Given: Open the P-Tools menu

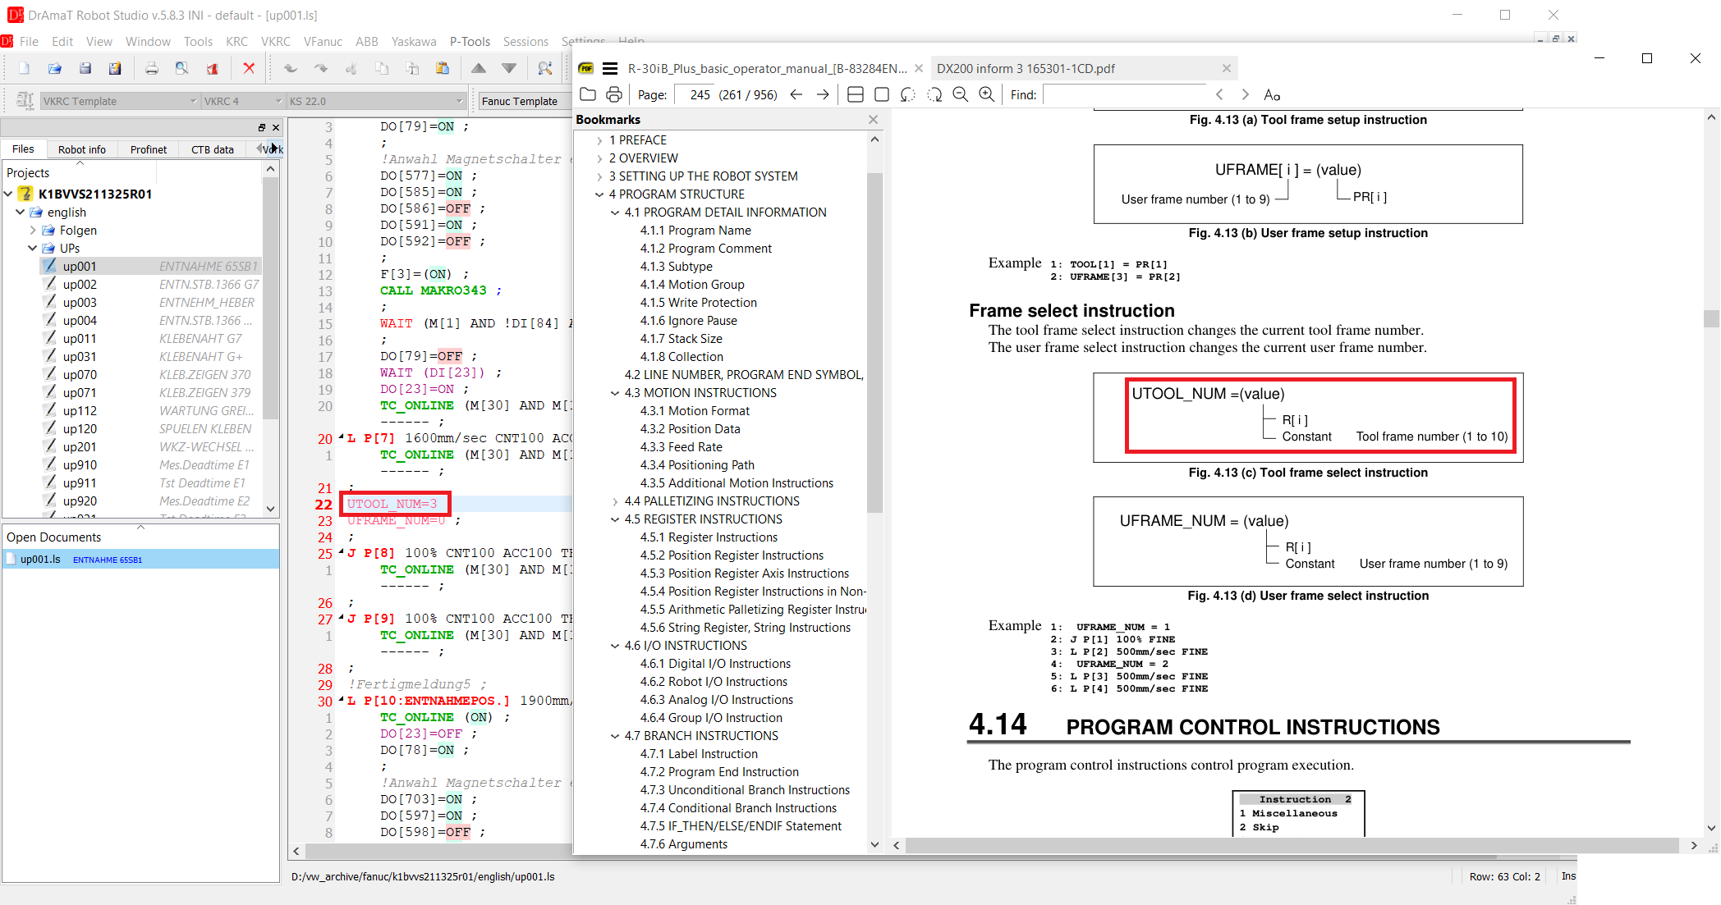Looking at the screenshot, I should [x=470, y=41].
